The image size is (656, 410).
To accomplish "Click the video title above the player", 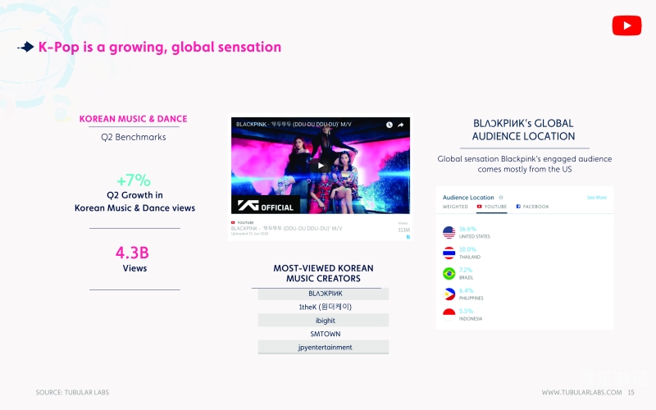I will [294, 125].
